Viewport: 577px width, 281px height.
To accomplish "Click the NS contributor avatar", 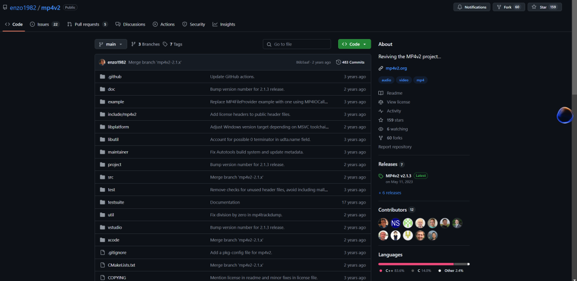I will tap(395, 223).
